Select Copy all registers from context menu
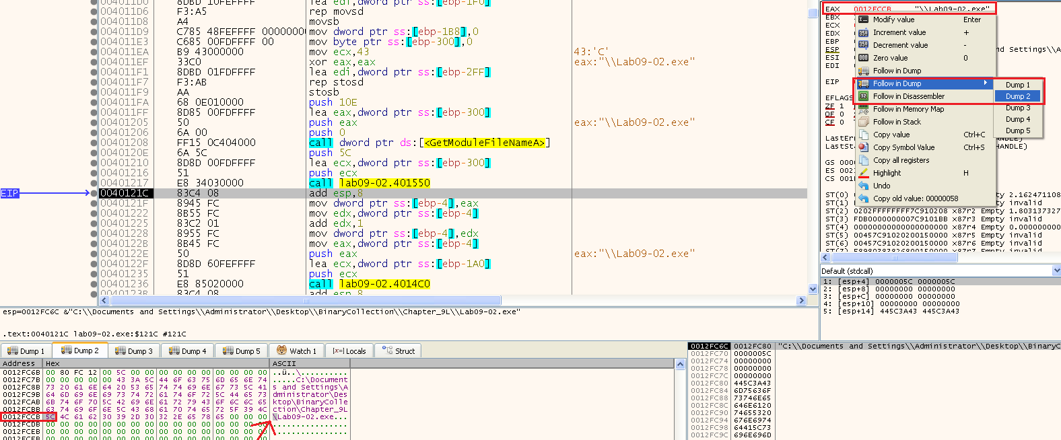 (901, 160)
